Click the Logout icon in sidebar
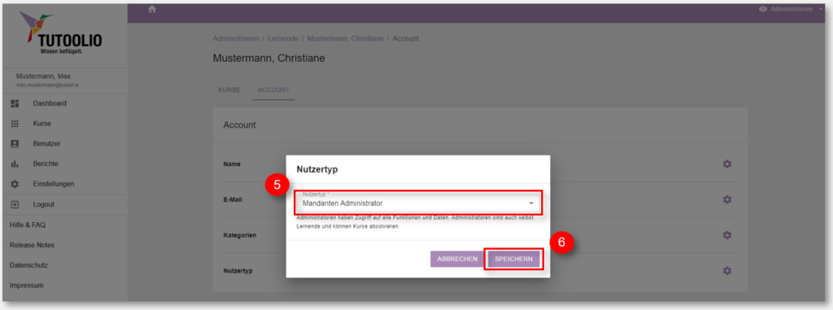This screenshot has height=310, width=833. click(15, 204)
